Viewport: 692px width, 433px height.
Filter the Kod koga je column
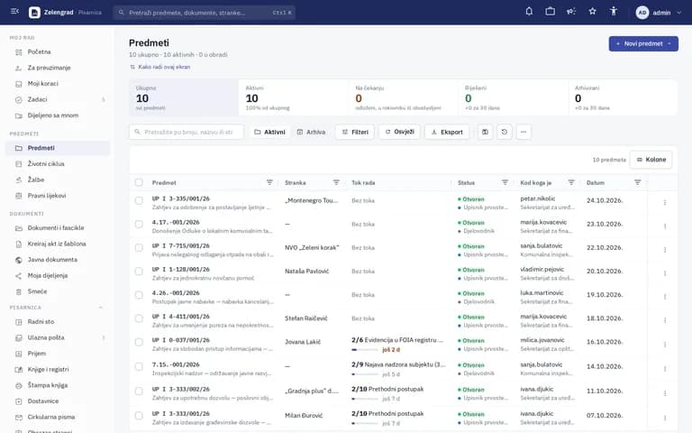[x=571, y=182]
